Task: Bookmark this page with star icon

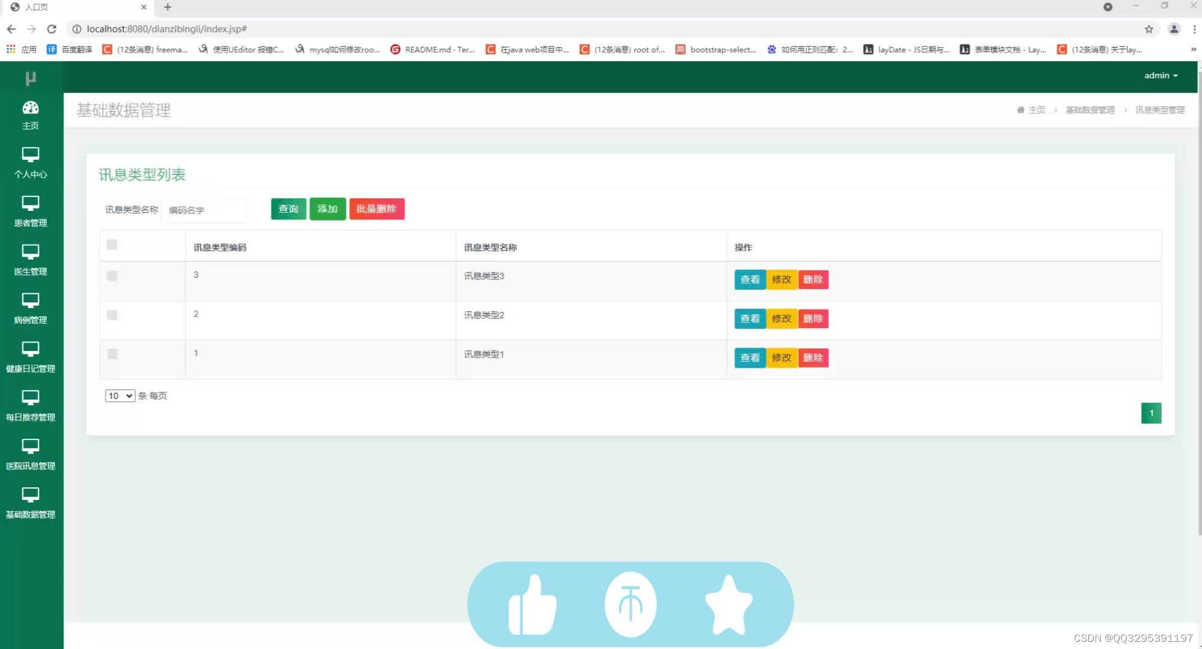Action: (1149, 29)
